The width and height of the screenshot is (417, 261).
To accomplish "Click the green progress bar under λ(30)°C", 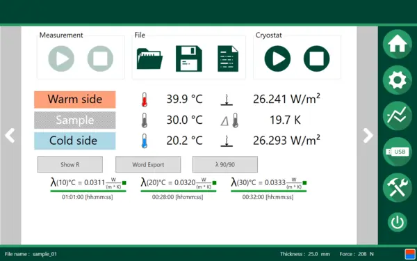I will (x=268, y=191).
